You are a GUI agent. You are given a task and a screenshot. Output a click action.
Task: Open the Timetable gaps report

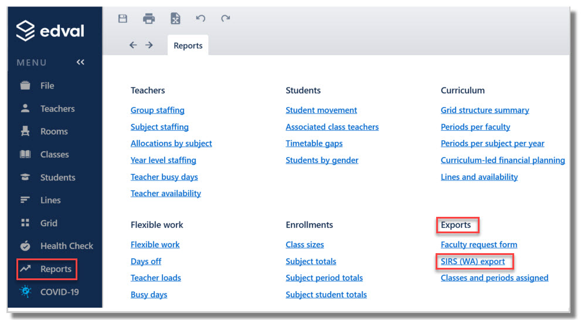tap(314, 144)
